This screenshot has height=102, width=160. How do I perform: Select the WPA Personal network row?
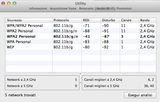click(x=80, y=42)
